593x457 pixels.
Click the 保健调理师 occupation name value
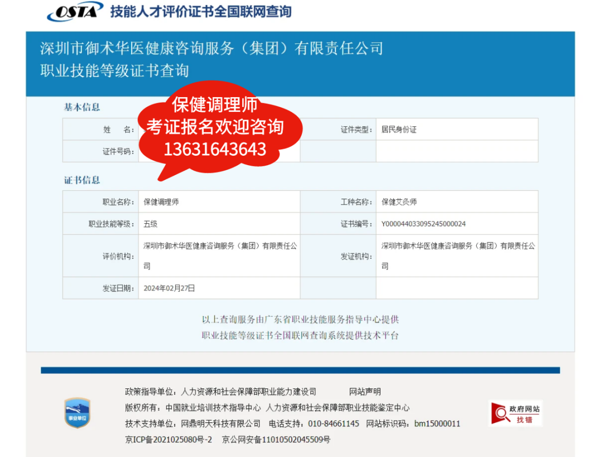(161, 202)
